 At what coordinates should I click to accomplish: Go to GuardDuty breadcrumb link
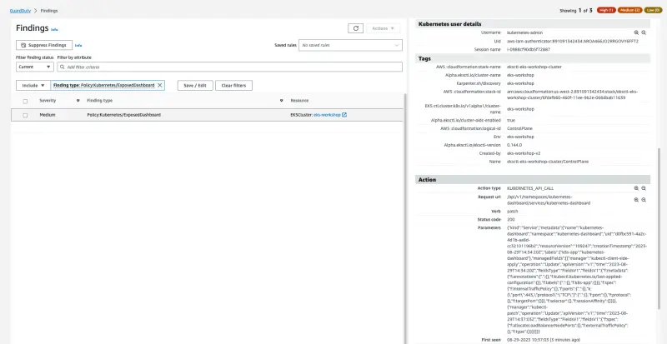click(x=22, y=10)
